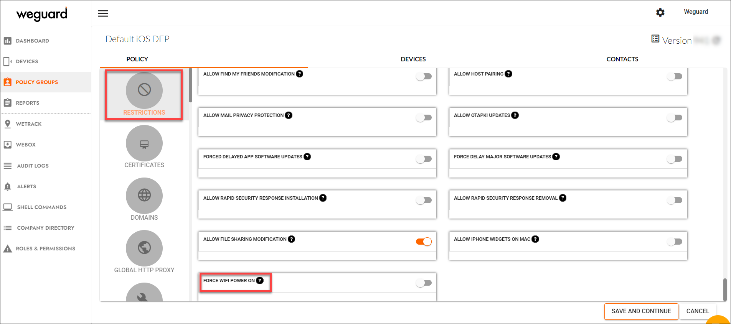Disable Allow File Sharing Modification toggle
This screenshot has height=324, width=731.
(424, 242)
